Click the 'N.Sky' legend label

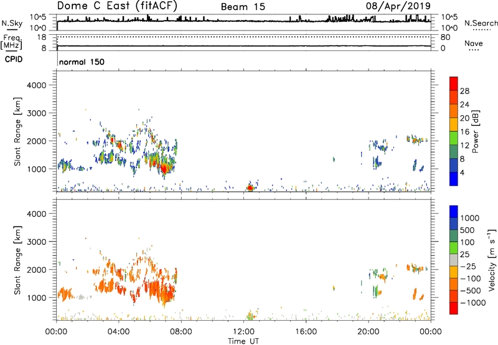12,23
